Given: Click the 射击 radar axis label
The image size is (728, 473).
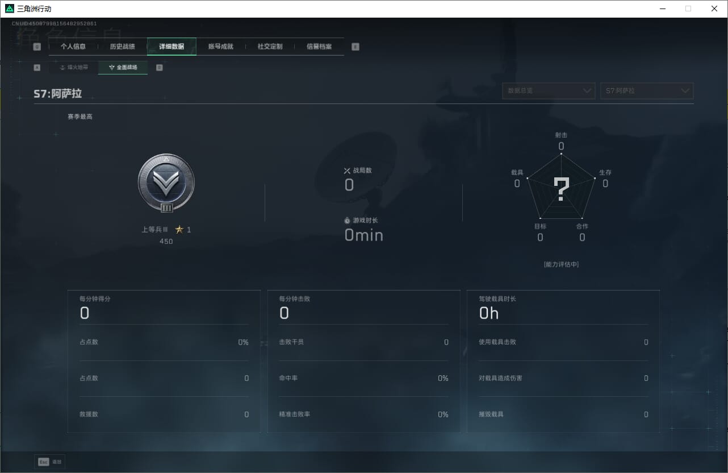Looking at the screenshot, I should tap(561, 135).
